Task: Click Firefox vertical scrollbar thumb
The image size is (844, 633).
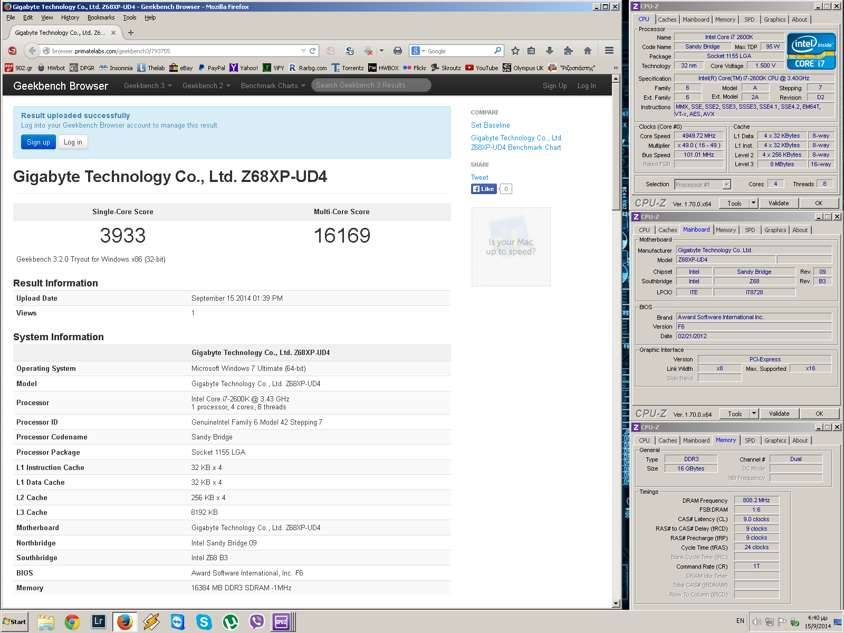Action: 616,146
